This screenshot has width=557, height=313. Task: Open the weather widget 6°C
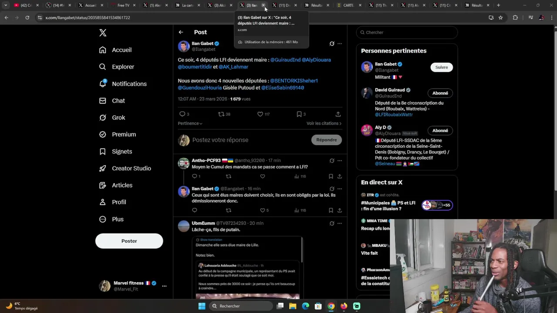point(22,306)
